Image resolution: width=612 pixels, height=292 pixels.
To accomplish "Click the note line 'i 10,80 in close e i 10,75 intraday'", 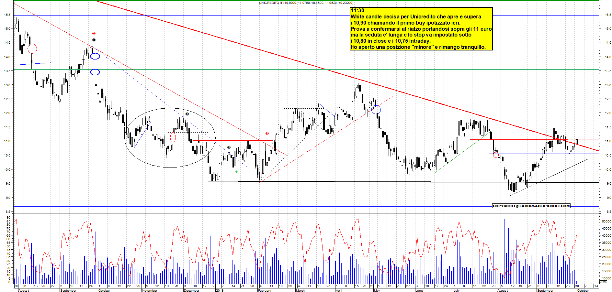I will [391, 41].
